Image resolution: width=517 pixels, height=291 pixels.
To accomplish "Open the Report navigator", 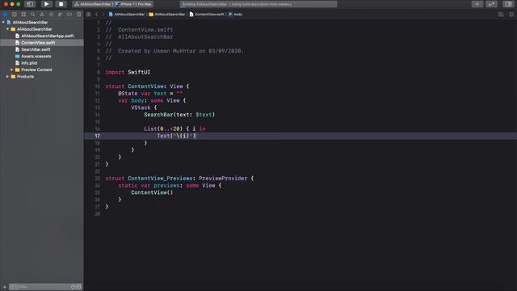I will [x=78, y=15].
